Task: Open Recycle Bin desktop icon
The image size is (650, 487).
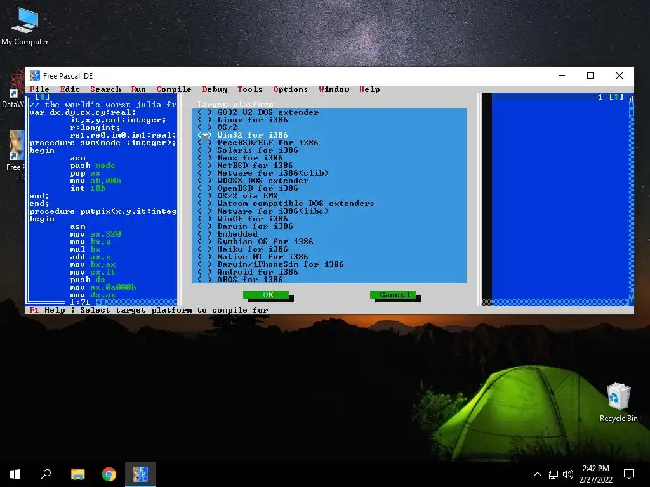Action: tap(618, 403)
